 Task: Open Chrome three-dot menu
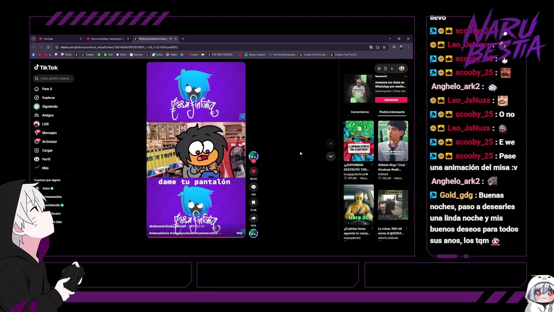click(x=408, y=47)
